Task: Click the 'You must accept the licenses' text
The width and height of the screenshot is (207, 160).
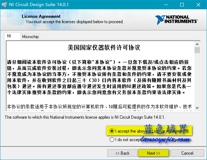Action: [74, 22]
